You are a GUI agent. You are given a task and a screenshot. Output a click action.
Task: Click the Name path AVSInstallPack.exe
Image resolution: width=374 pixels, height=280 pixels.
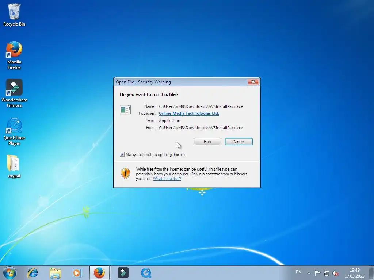(201, 106)
